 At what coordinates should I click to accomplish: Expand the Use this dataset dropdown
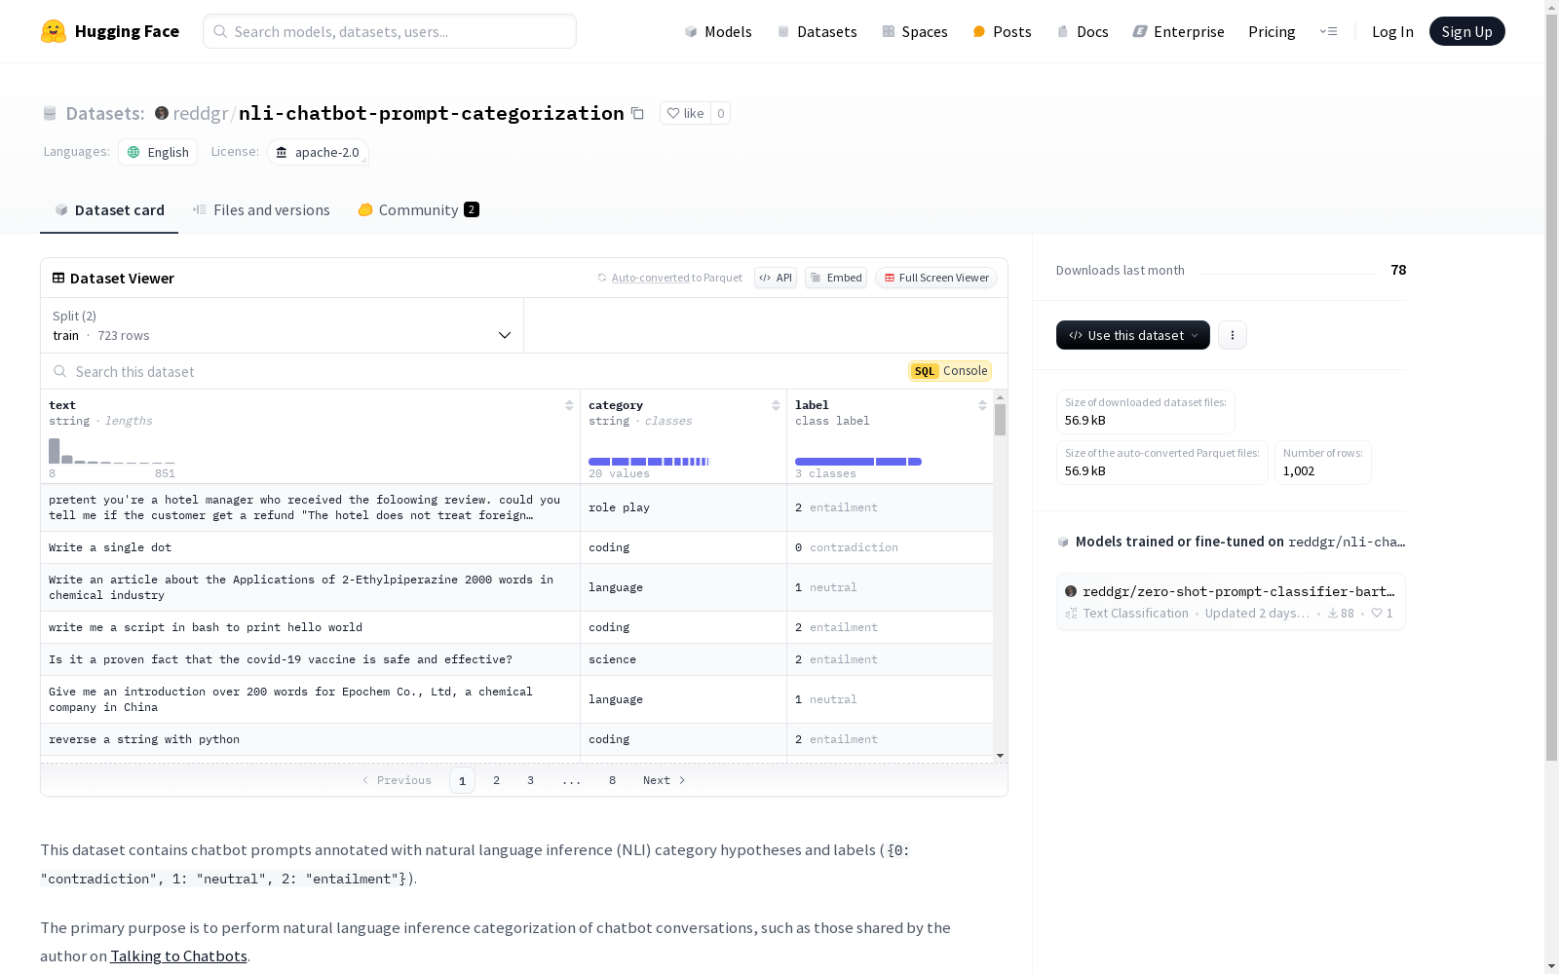pyautogui.click(x=1133, y=335)
